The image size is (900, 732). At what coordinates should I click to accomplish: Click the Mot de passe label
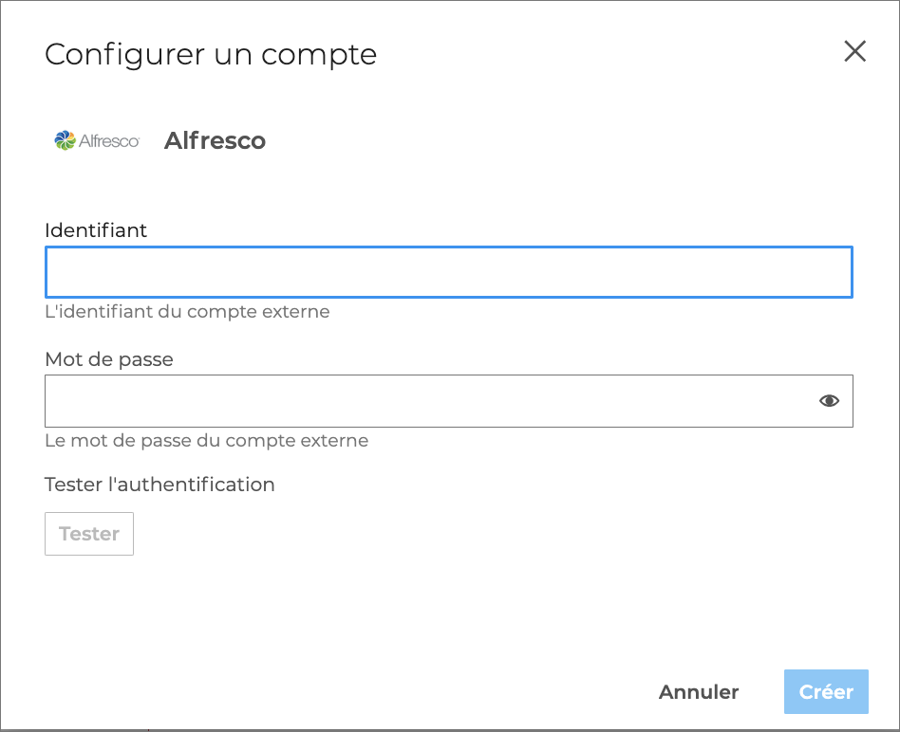click(x=109, y=359)
